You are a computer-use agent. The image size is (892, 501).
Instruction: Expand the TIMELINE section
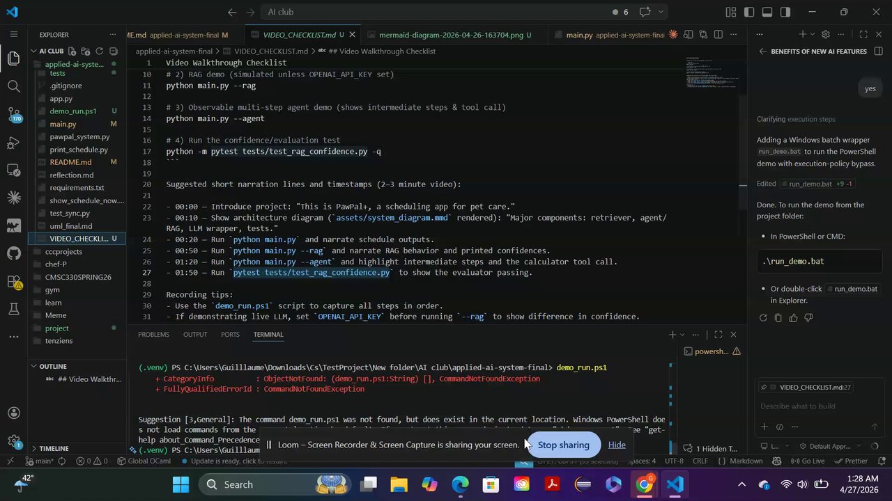(53, 448)
